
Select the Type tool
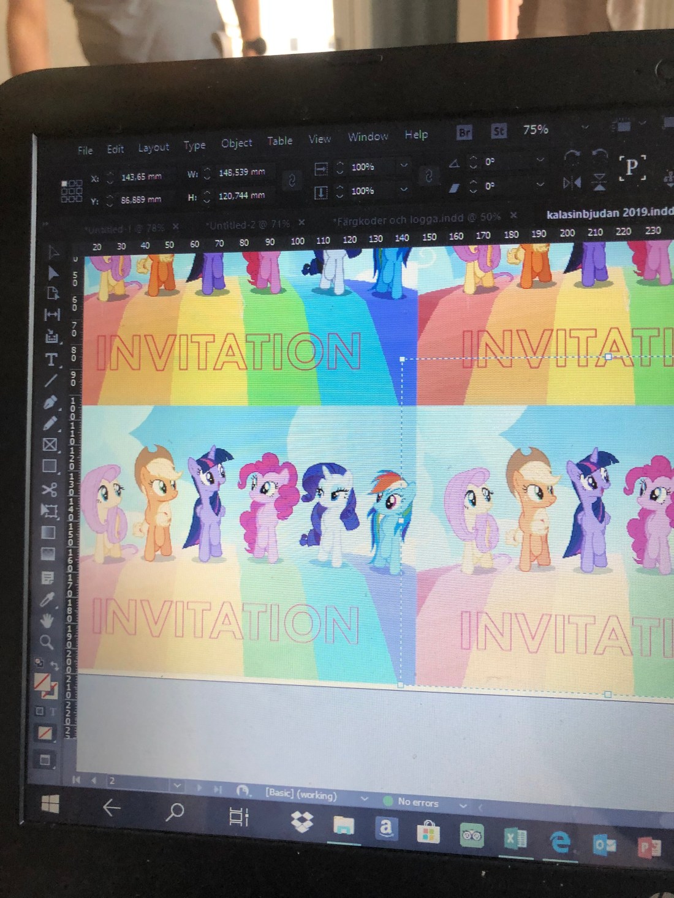51,359
